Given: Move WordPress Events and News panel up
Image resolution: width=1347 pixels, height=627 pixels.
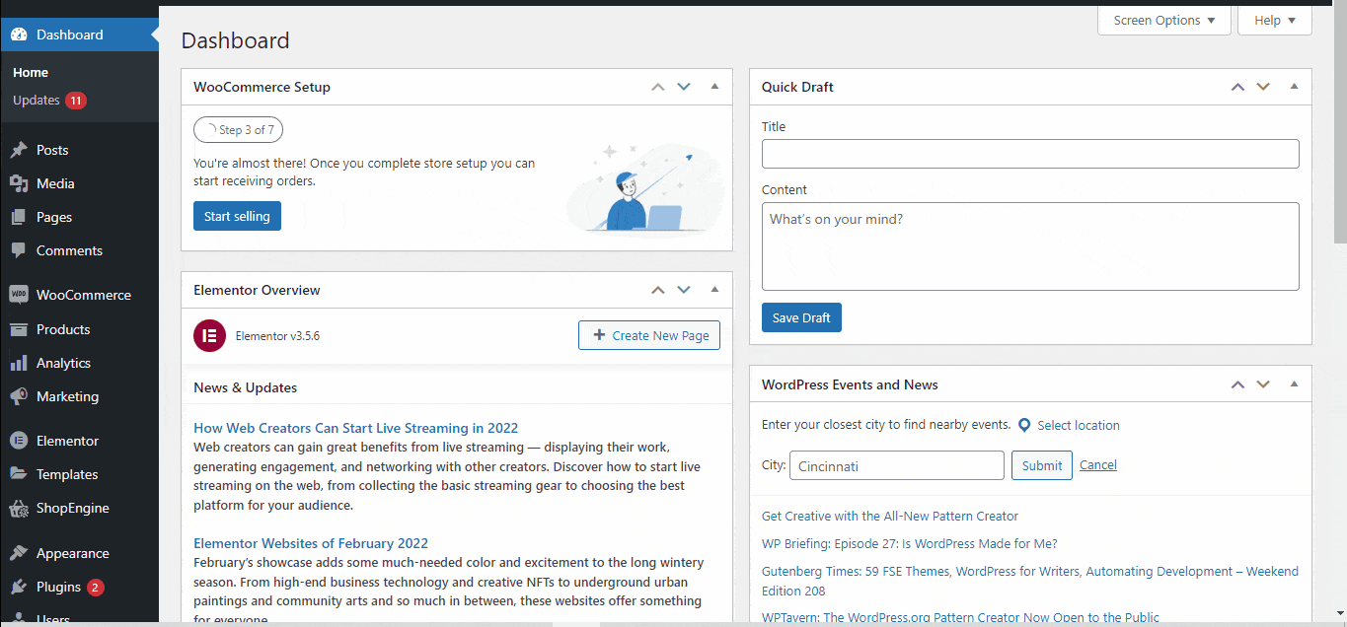Looking at the screenshot, I should (x=1237, y=384).
